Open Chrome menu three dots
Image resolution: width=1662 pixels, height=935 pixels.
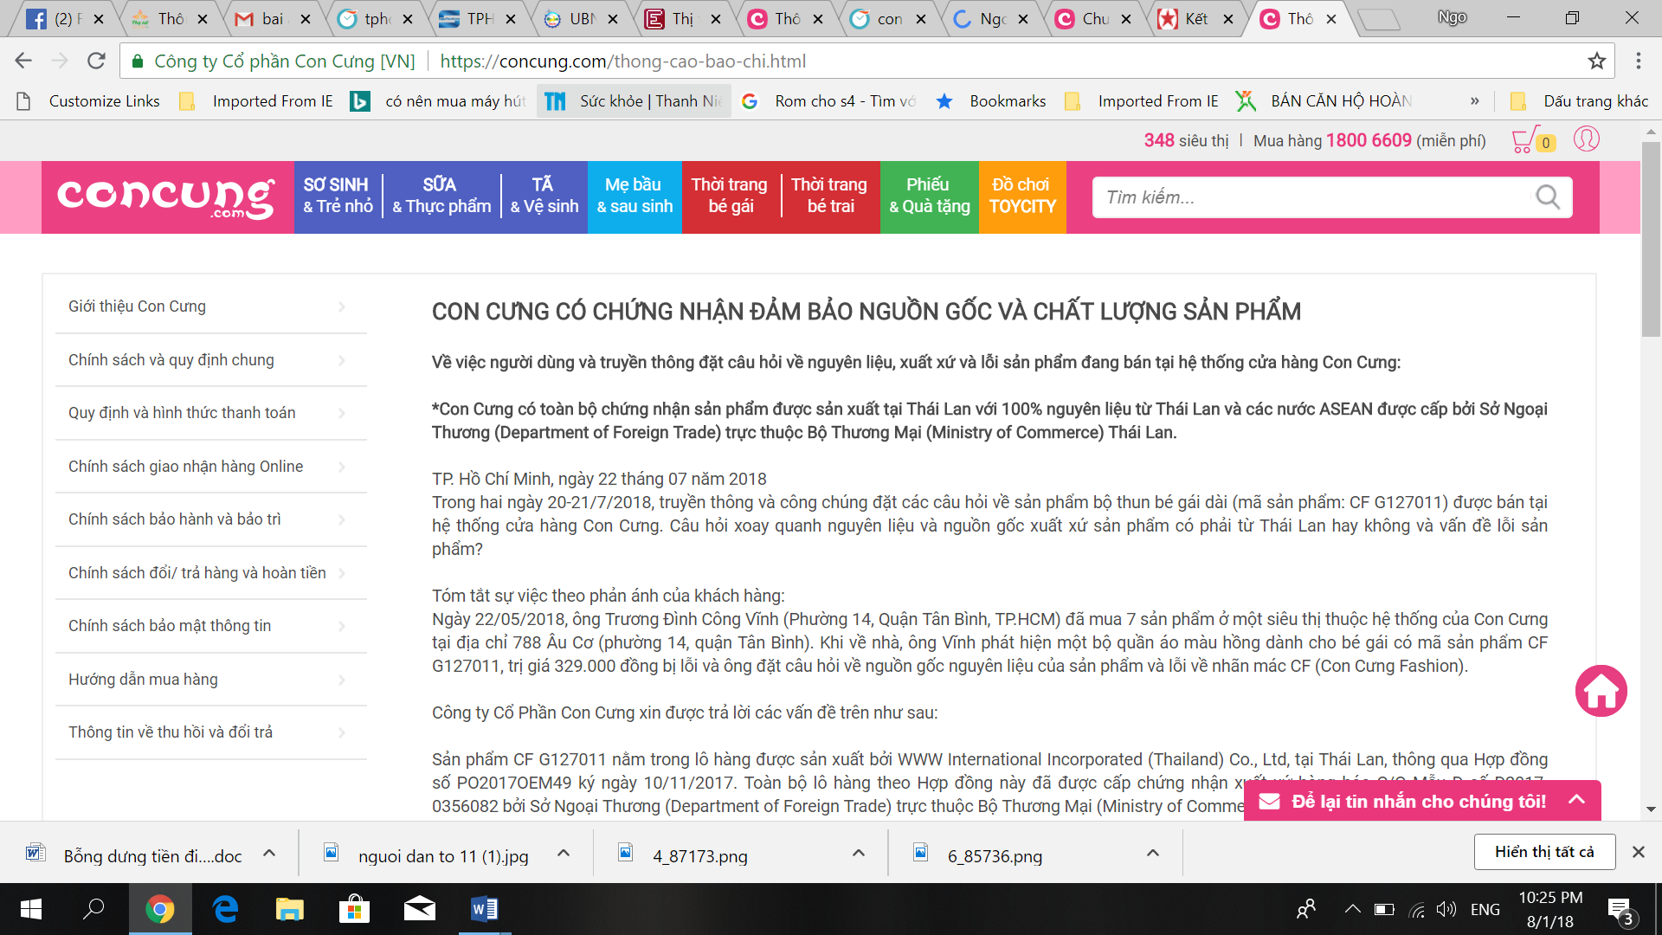point(1638,61)
